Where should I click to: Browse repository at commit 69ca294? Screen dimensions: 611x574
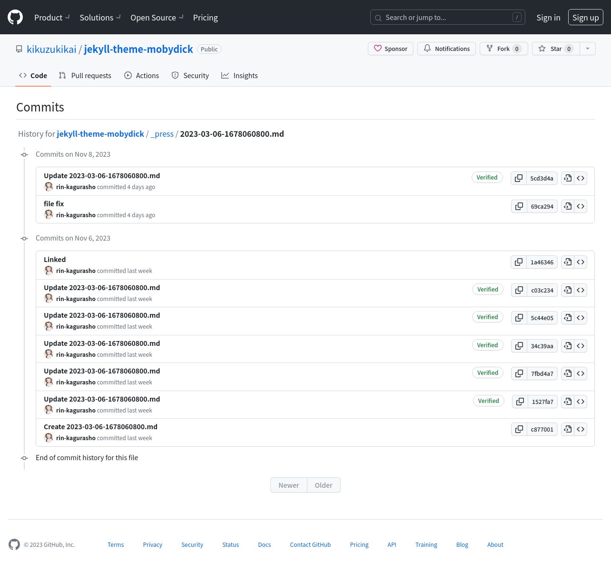[x=581, y=206]
